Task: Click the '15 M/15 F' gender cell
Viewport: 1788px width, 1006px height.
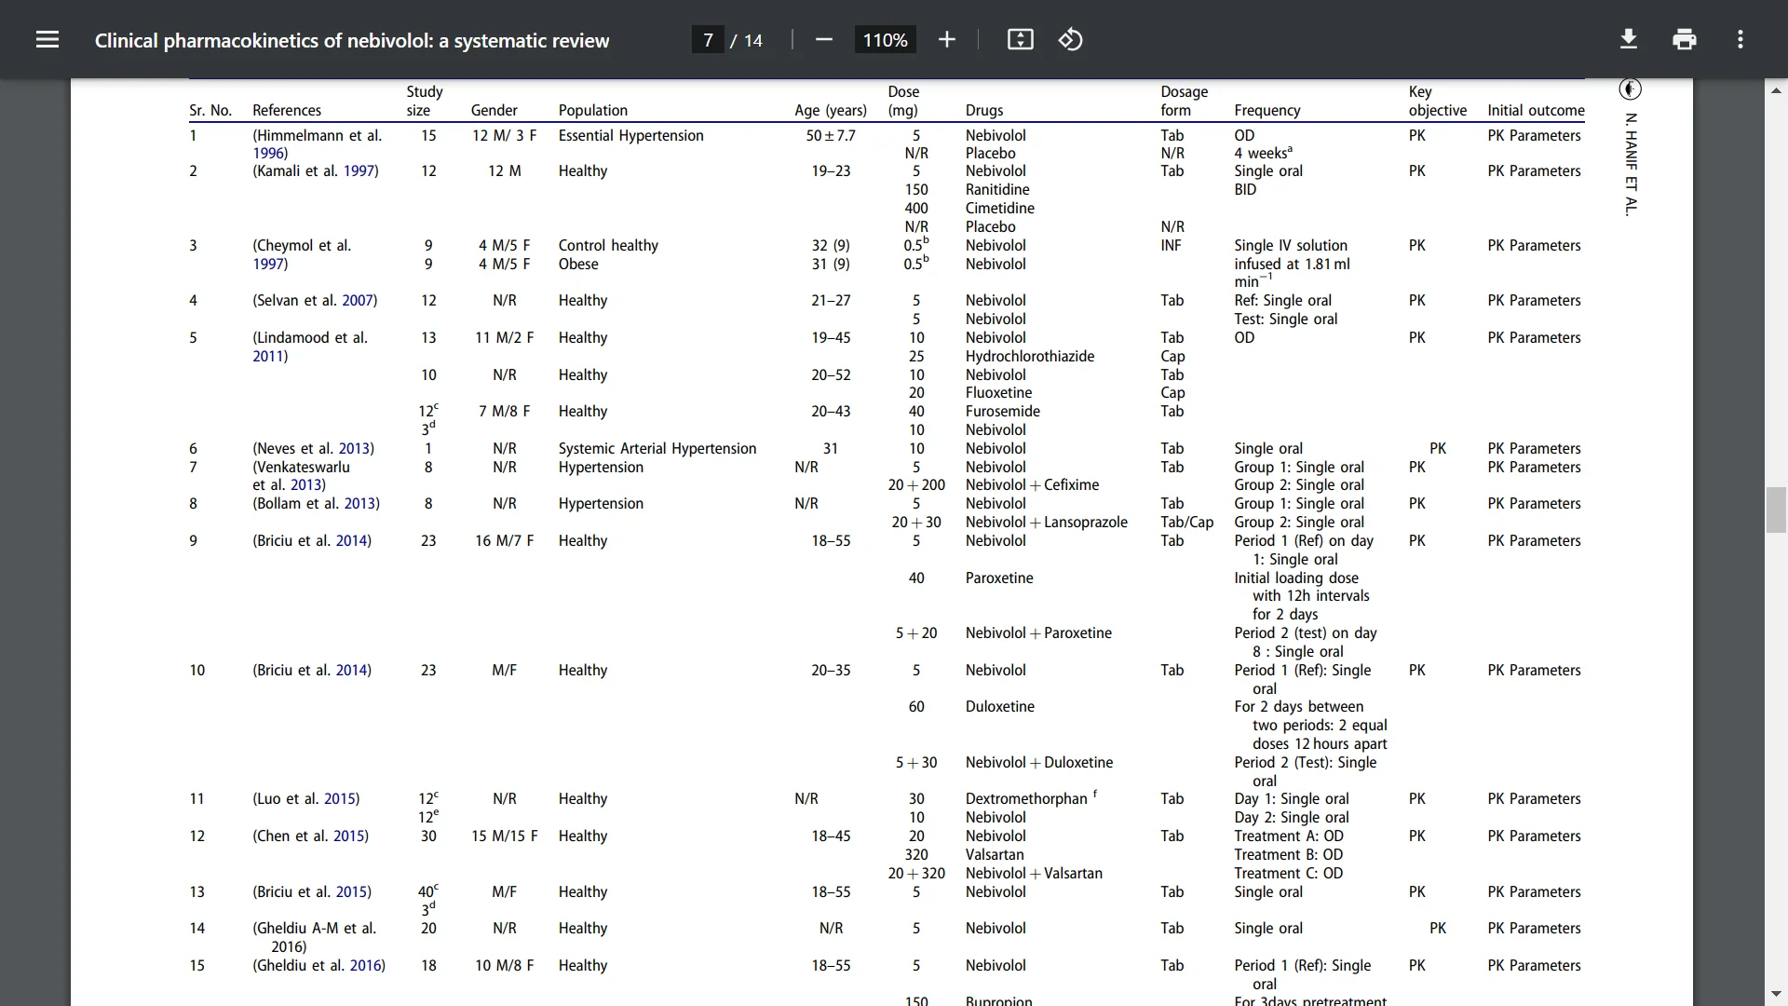Action: (505, 836)
